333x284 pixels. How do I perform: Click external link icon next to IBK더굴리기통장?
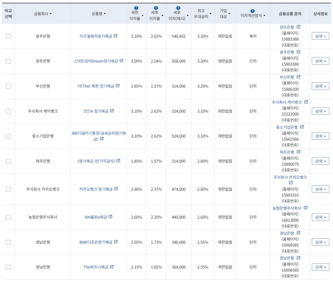(102, 139)
